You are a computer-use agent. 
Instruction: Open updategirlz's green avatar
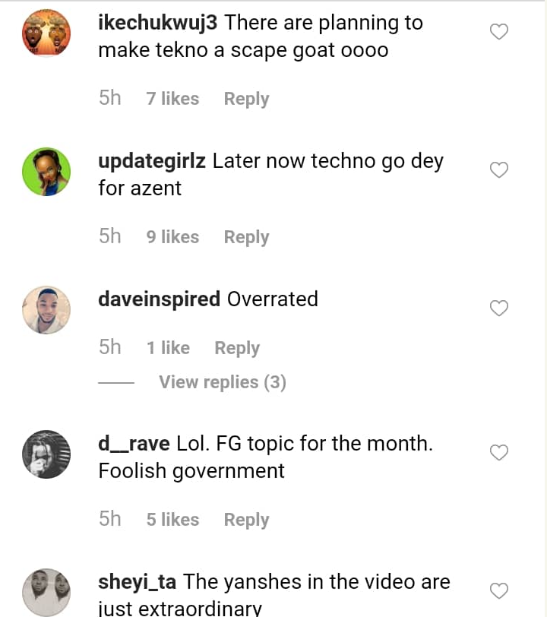46,171
